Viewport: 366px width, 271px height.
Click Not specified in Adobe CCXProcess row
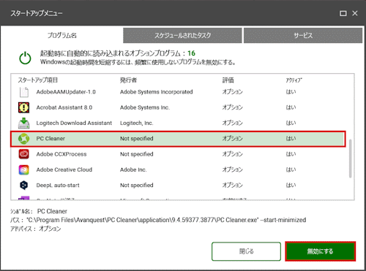tap(137, 154)
